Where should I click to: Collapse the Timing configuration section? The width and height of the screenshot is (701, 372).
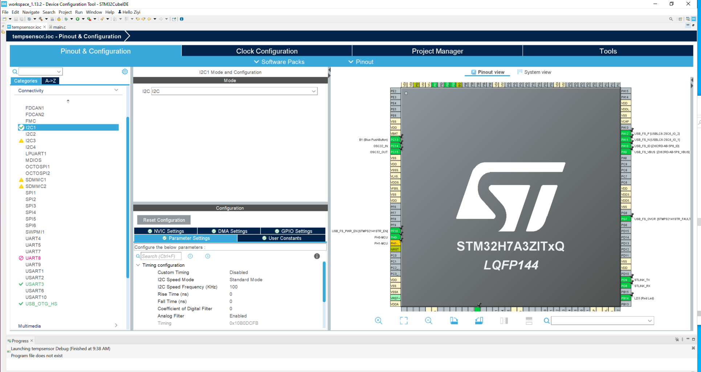138,265
